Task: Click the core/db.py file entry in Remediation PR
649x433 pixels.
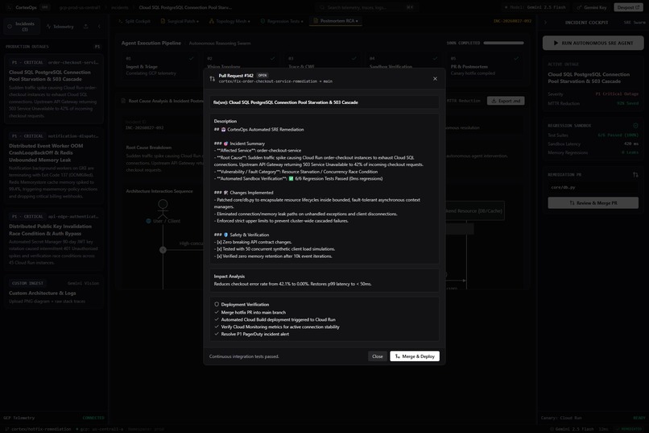Action: 593,187
